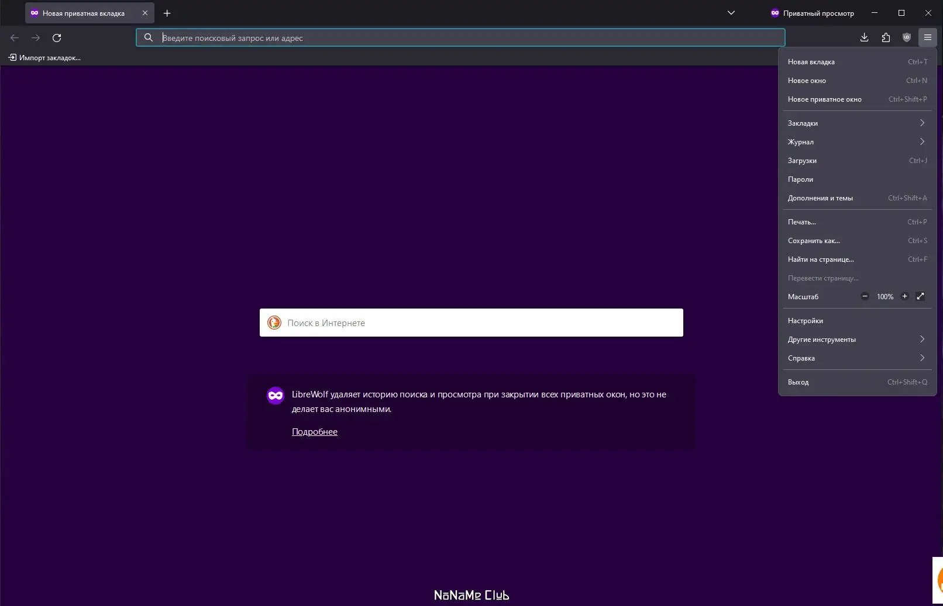The width and height of the screenshot is (943, 606).
Task: Reset zoom by clicking 100%
Action: 885,297
